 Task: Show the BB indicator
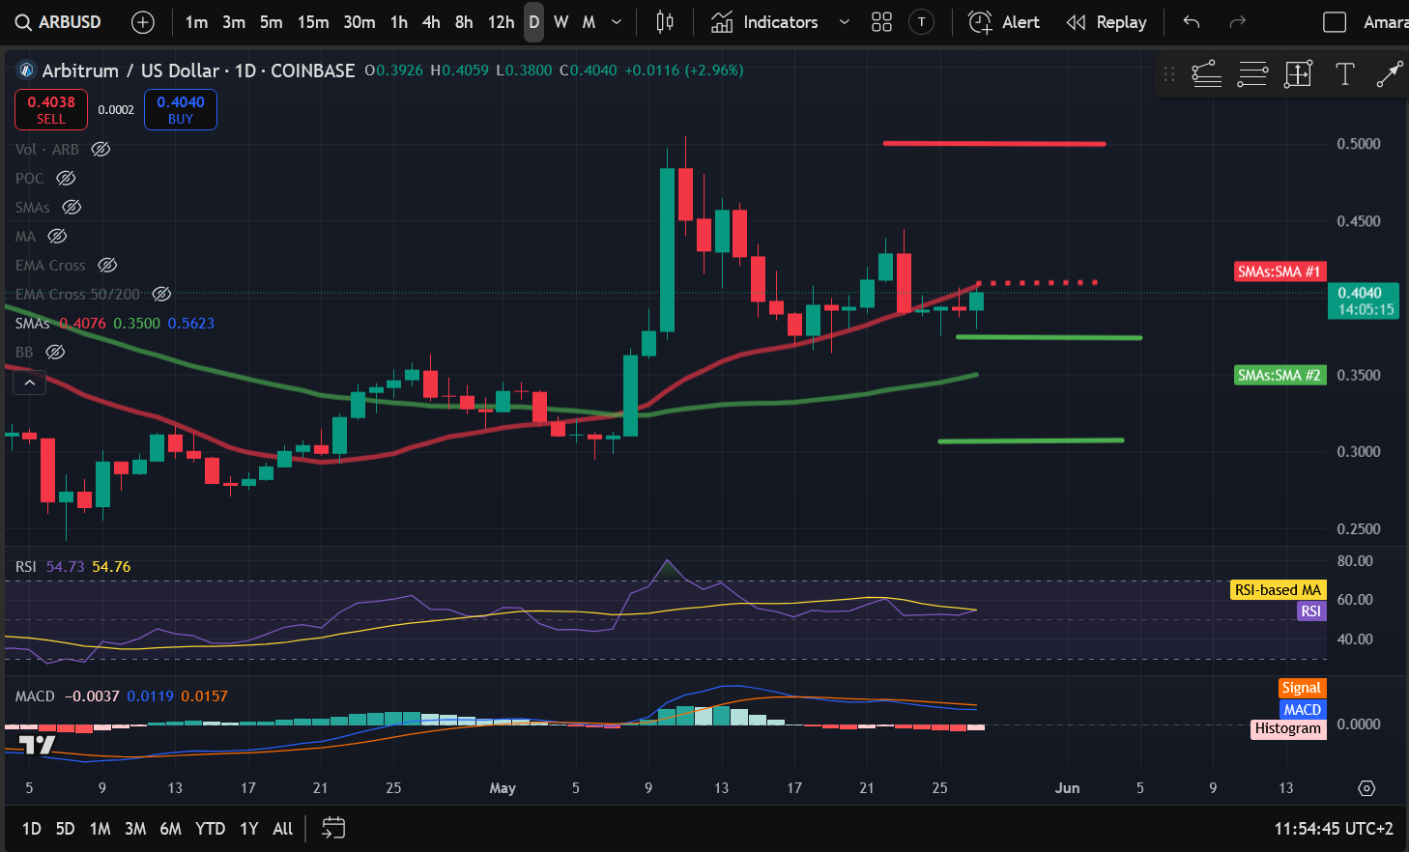coord(55,352)
